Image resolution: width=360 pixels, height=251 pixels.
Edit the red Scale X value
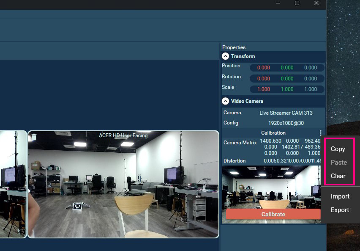click(x=264, y=89)
